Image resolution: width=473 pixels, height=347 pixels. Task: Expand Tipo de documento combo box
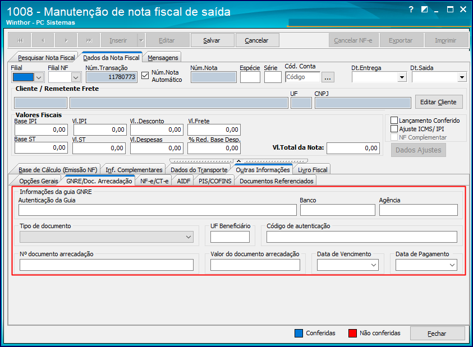(189, 237)
